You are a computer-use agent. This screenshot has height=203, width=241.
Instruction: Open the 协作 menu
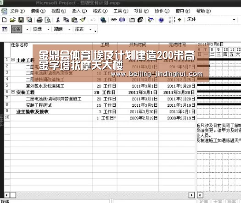tap(162, 11)
